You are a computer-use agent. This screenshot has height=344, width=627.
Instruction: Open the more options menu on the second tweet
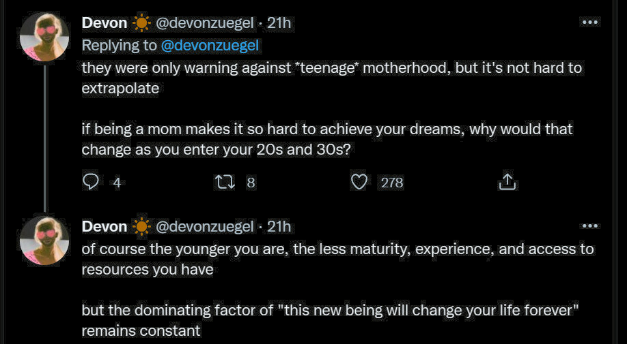pyautogui.click(x=589, y=225)
